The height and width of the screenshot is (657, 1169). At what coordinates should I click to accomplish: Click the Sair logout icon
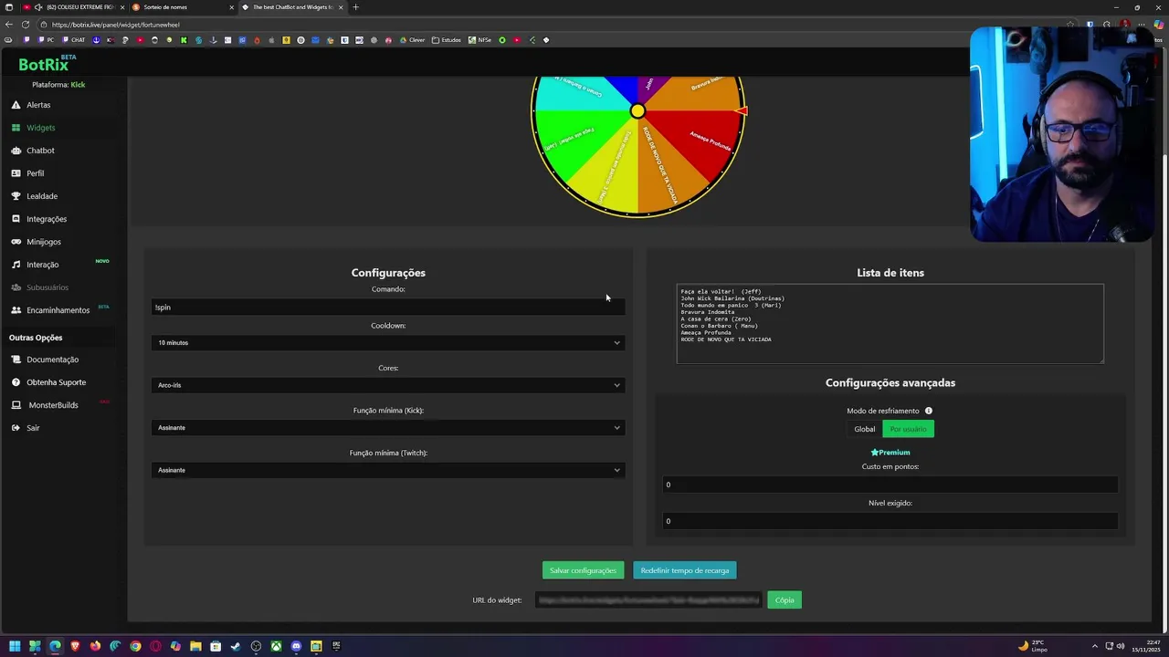pos(16,428)
